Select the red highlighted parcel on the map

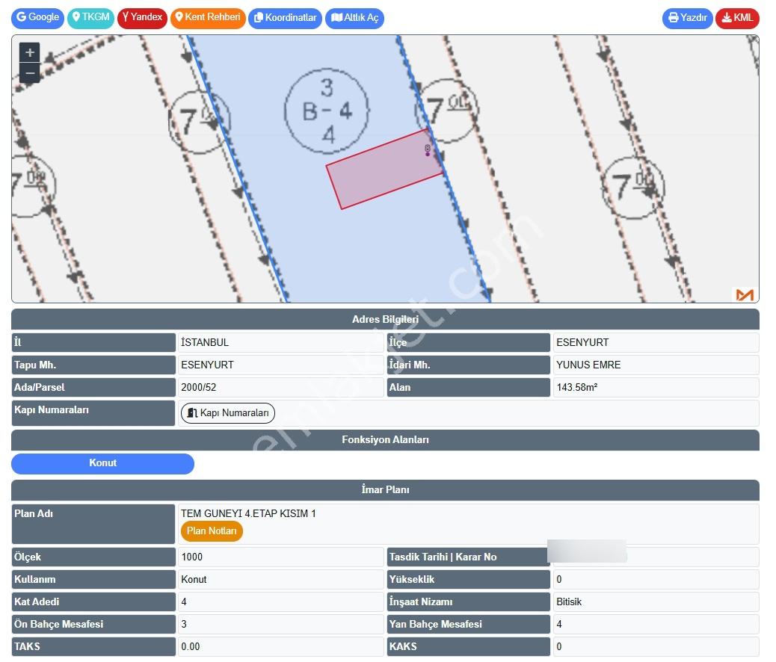click(x=384, y=169)
